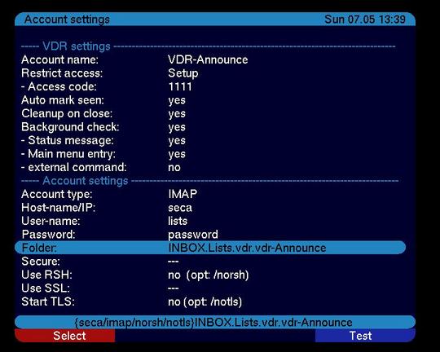The height and width of the screenshot is (352, 440).
Task: Select the Access code row
Action: pyautogui.click(x=210, y=86)
